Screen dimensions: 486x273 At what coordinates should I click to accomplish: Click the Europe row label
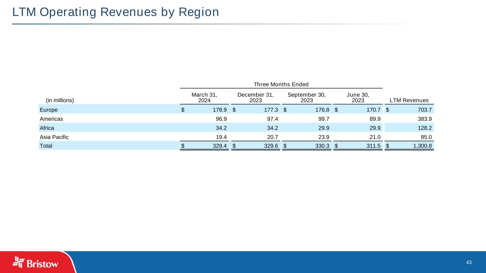point(48,110)
